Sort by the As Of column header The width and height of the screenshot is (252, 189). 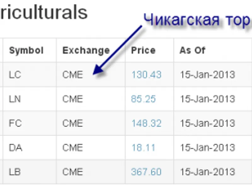[x=192, y=50]
